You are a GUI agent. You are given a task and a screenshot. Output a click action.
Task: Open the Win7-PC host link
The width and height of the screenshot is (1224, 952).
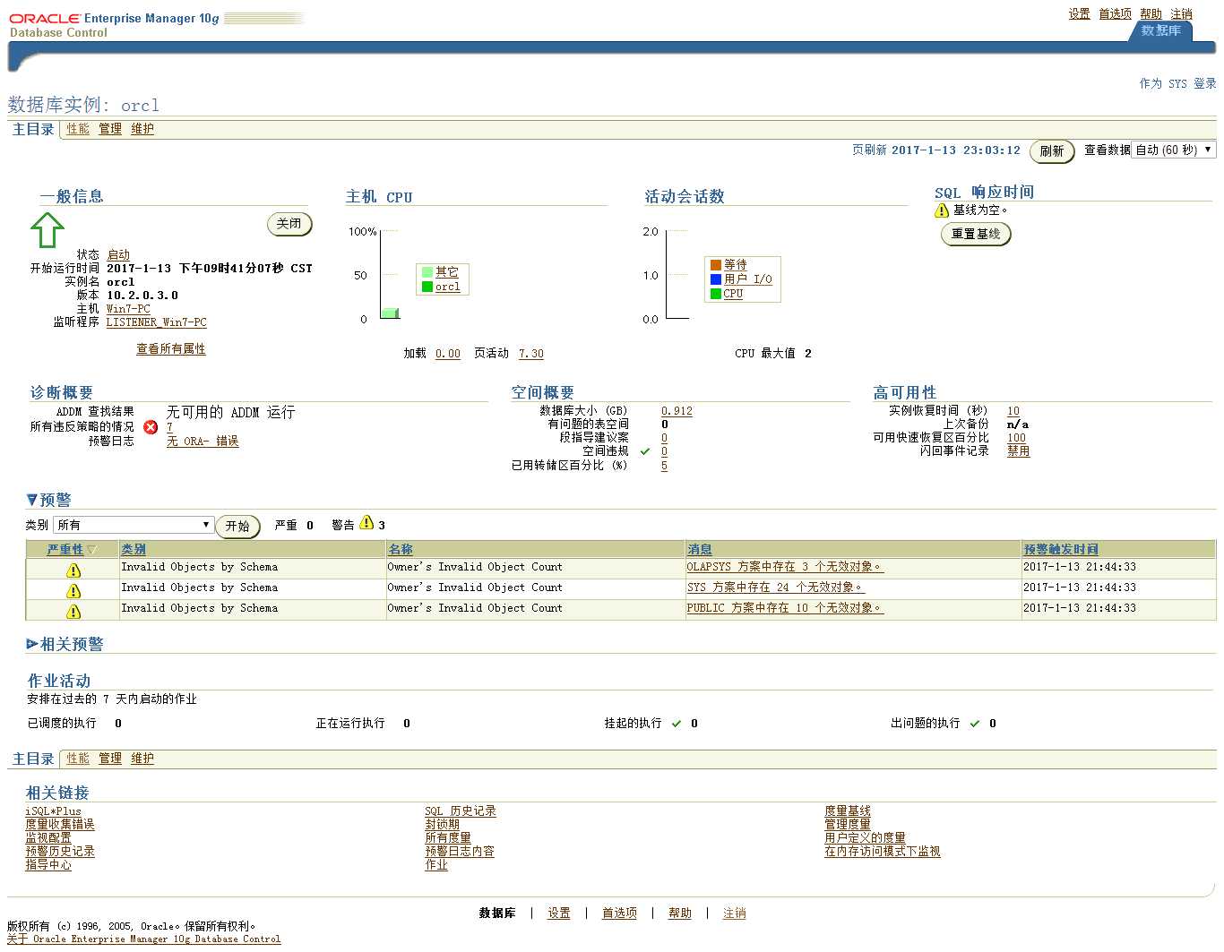pyautogui.click(x=128, y=309)
